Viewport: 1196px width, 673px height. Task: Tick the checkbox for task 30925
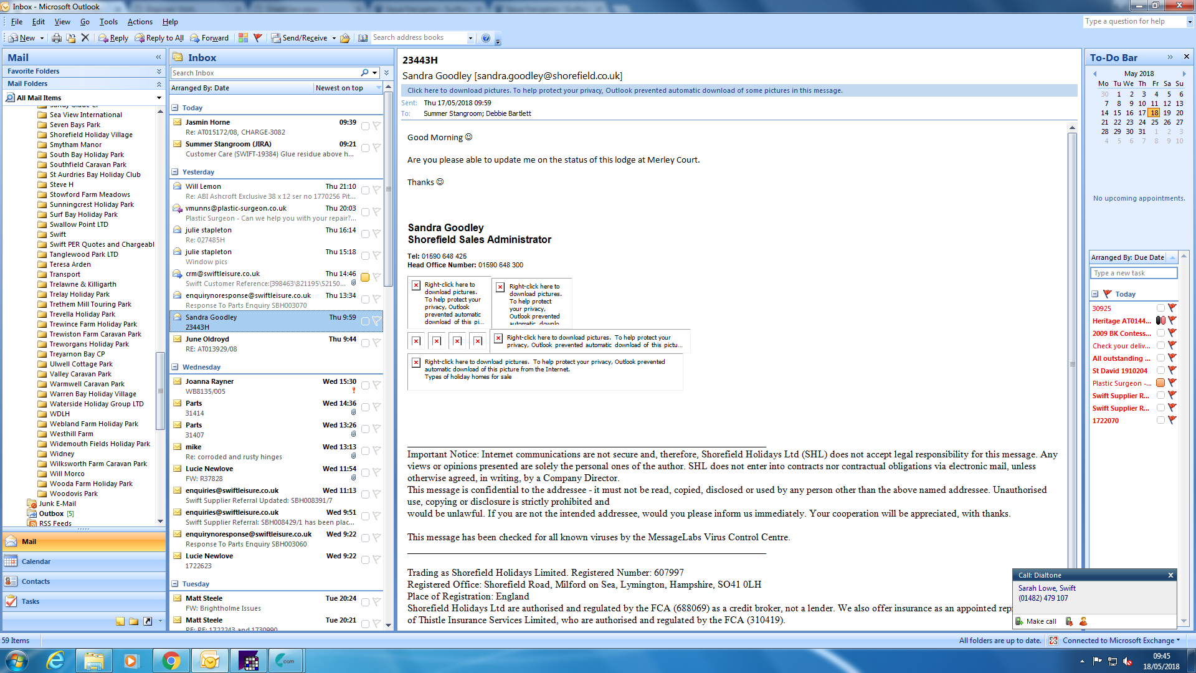pyautogui.click(x=1160, y=308)
